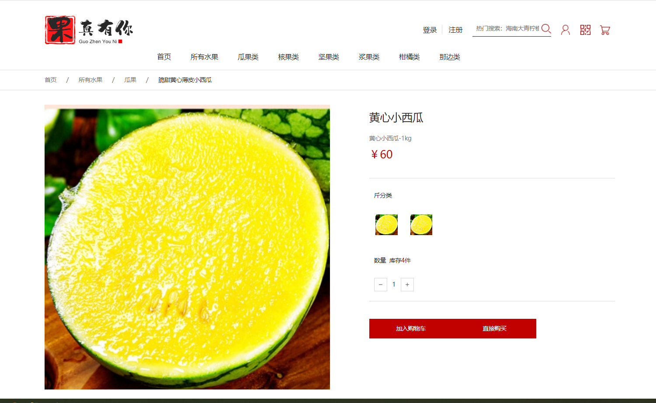Viewport: 656px width, 403px height.
Task: Increase quantity with plus button
Action: tap(407, 284)
